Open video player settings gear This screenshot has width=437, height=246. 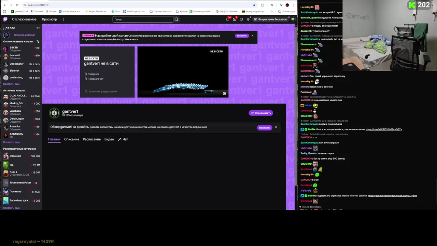224,94
